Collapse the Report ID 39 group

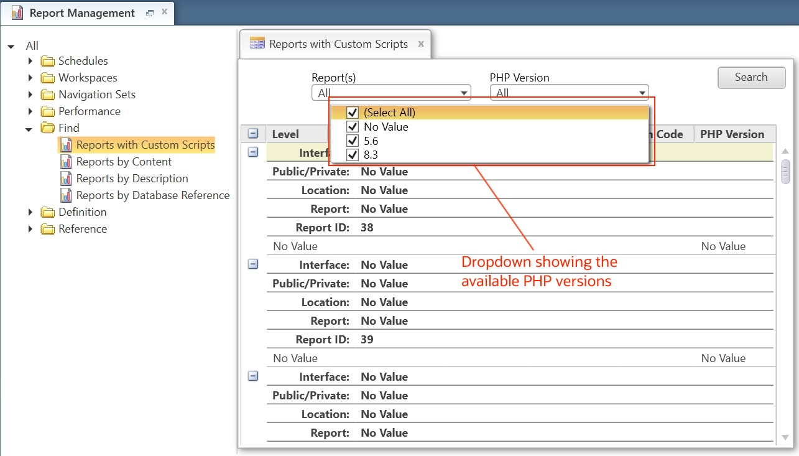tap(253, 264)
